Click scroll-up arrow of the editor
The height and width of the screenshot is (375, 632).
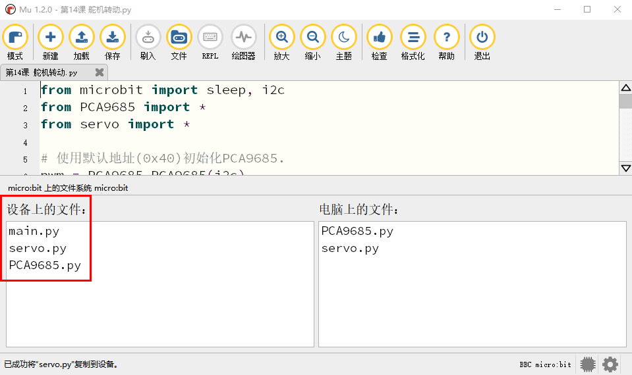625,87
